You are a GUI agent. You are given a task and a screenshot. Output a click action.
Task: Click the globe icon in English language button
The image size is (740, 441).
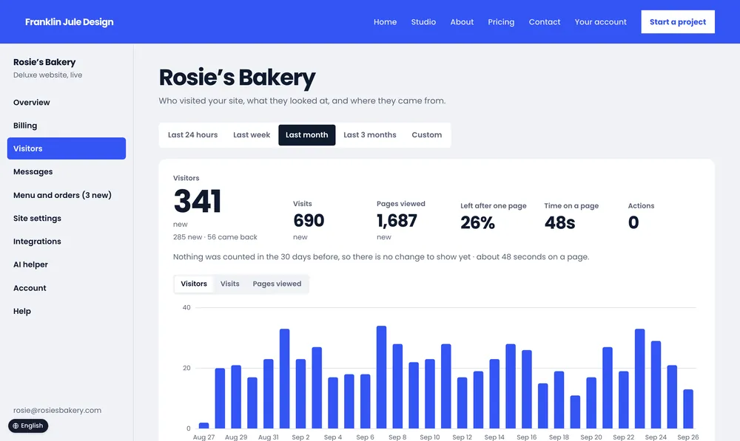tap(16, 426)
